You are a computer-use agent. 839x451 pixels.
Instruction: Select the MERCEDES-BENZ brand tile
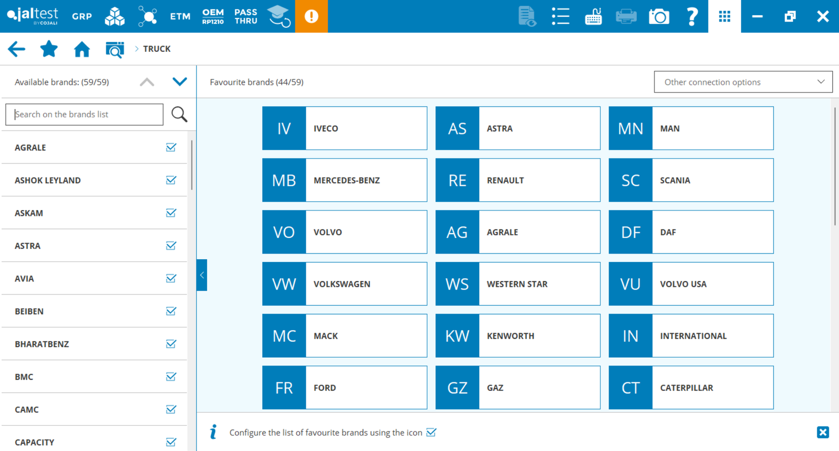(x=345, y=180)
